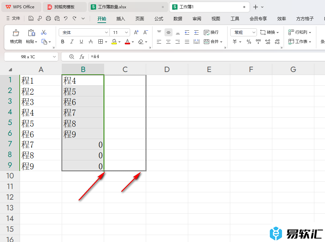This screenshot has width=325, height=242.
Task: Click formula bar input showing =A4
Action: coord(207,57)
